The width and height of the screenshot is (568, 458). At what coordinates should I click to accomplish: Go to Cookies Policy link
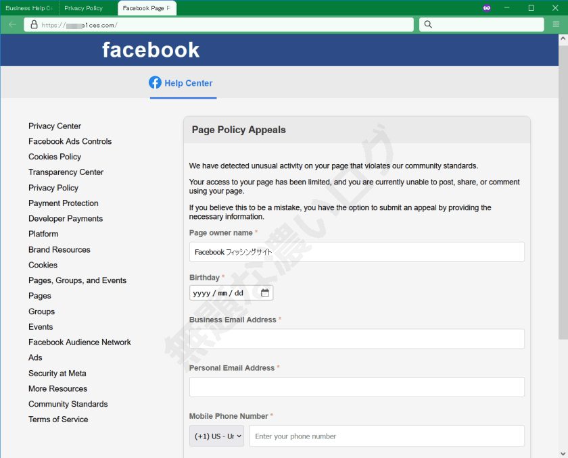(x=55, y=157)
